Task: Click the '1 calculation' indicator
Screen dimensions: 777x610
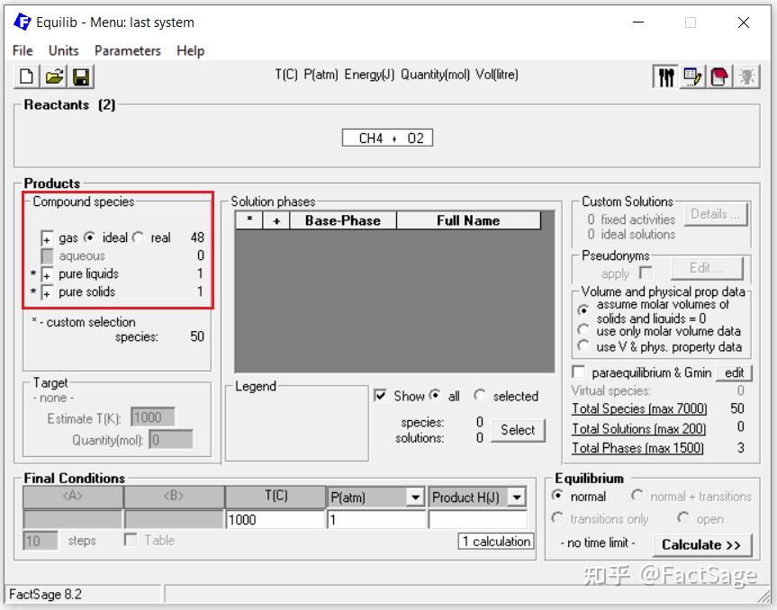Action: click(x=495, y=542)
